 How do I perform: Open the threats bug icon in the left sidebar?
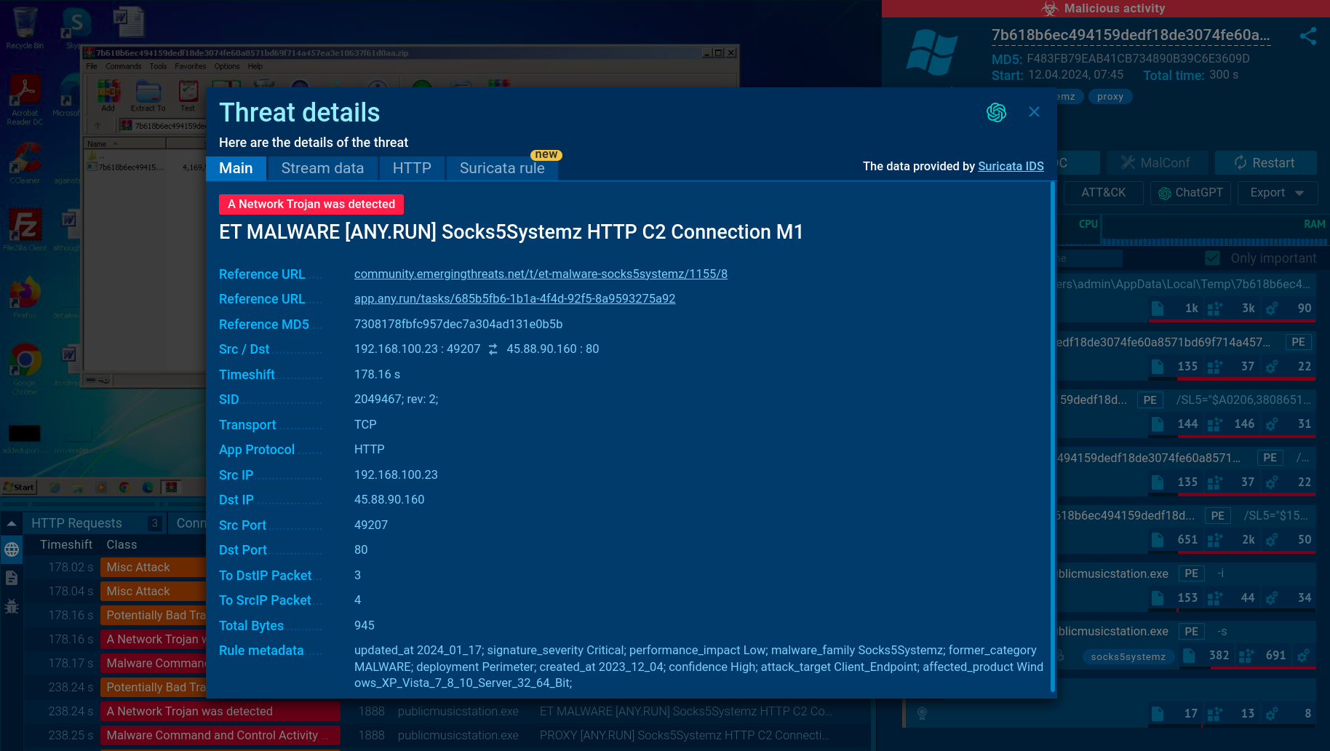(12, 606)
